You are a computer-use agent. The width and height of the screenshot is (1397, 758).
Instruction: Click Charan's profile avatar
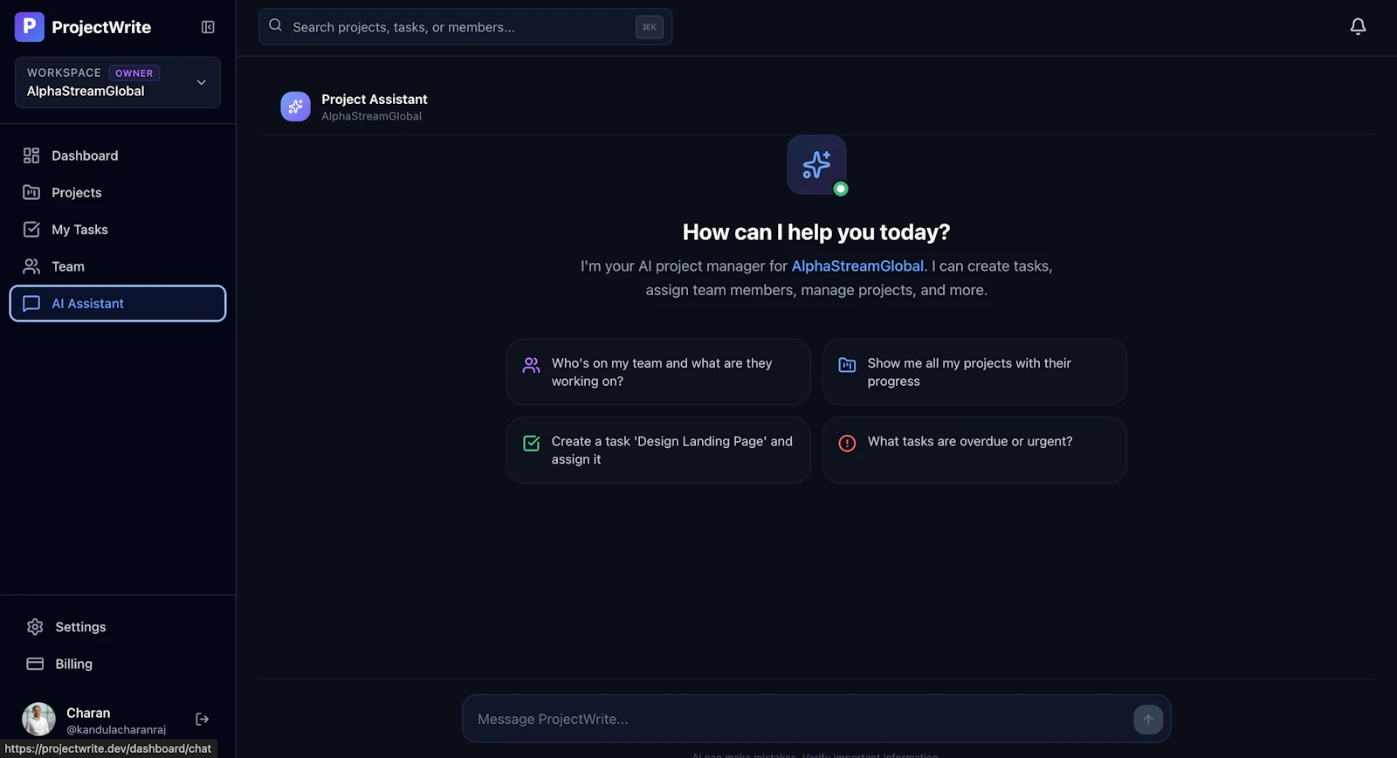38,719
